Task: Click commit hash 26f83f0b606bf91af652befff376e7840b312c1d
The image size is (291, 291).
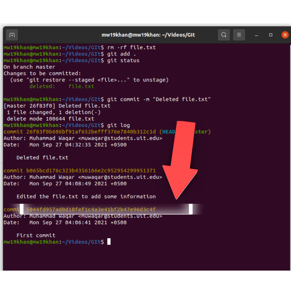Action: tap(91, 132)
